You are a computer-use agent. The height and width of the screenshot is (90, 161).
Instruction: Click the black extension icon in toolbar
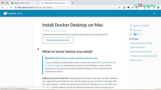point(128,7)
